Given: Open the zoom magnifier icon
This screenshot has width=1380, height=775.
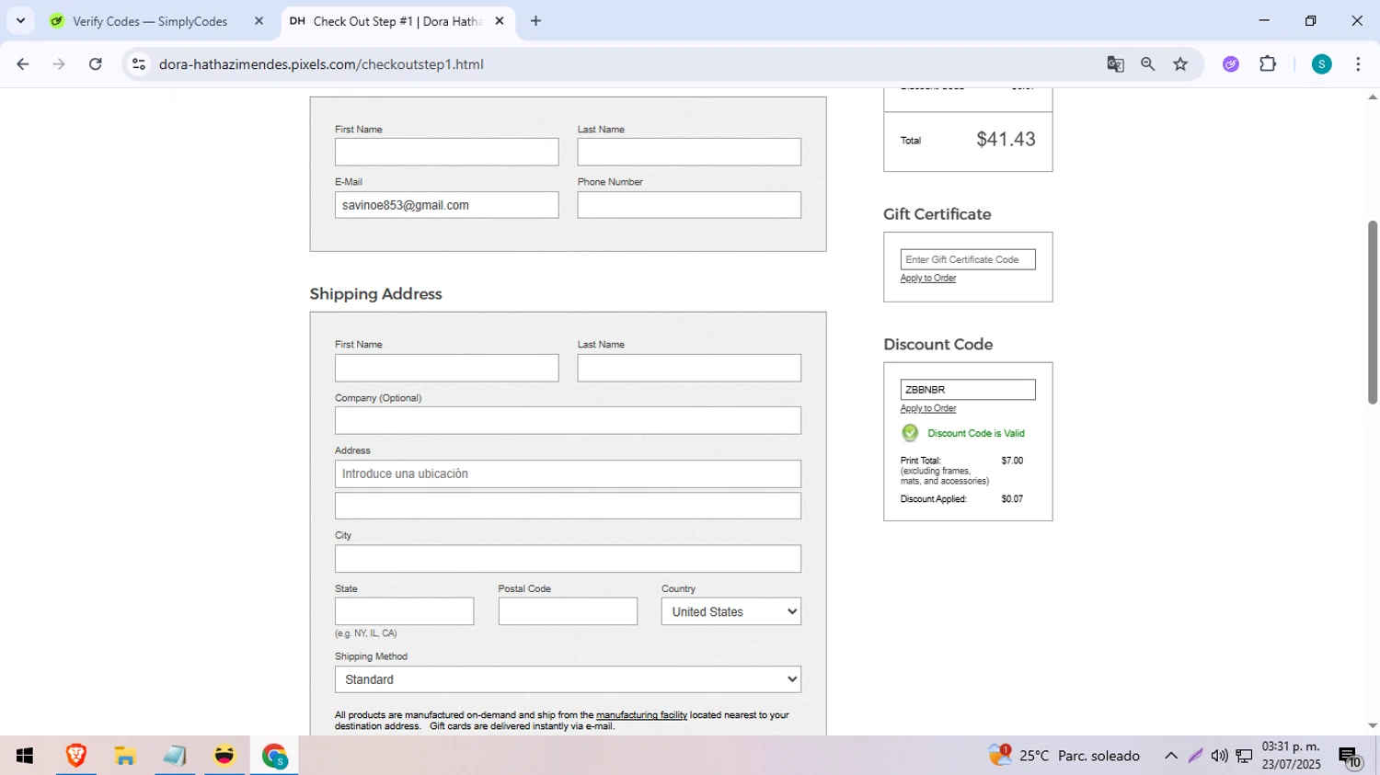Looking at the screenshot, I should click(1147, 64).
